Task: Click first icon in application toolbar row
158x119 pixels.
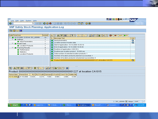Action: click(x=11, y=31)
